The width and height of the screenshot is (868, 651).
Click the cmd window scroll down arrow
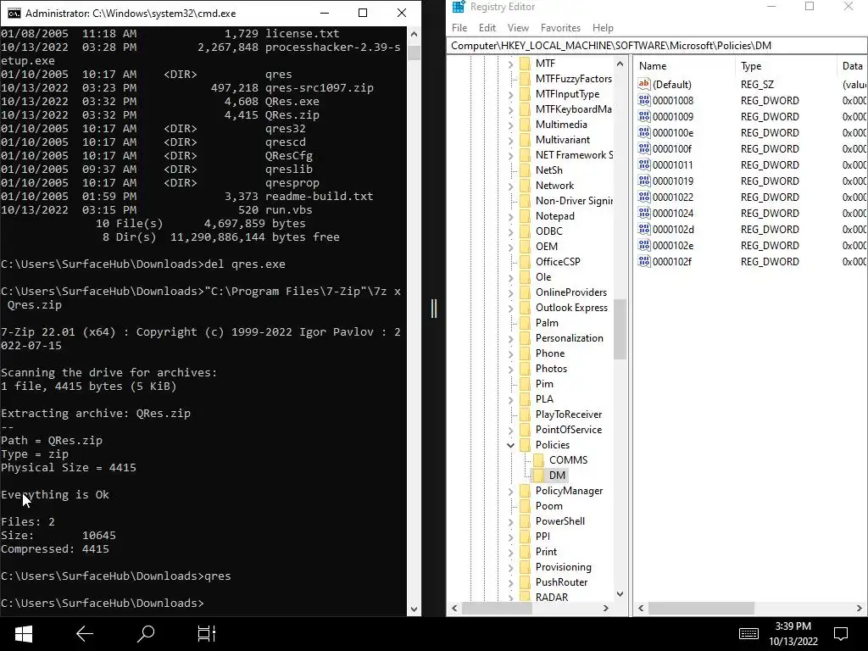(414, 609)
